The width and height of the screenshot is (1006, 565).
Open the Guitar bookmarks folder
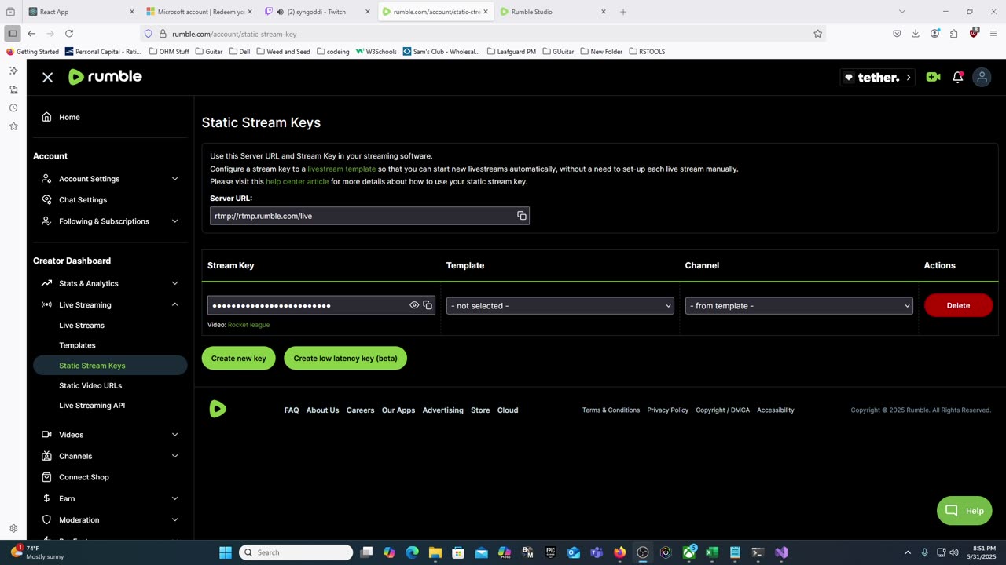[x=208, y=52]
